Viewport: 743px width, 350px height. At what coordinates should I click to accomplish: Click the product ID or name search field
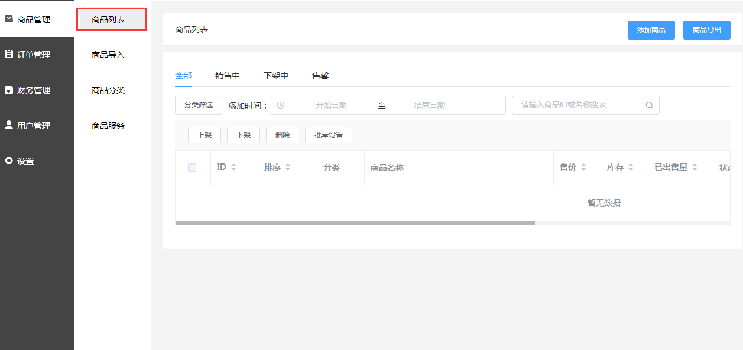pos(579,105)
